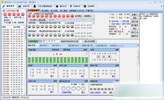This screenshot has width=164, height=100.
Task: Switch to 前三组选 tab
Action: pyautogui.click(x=54, y=11)
